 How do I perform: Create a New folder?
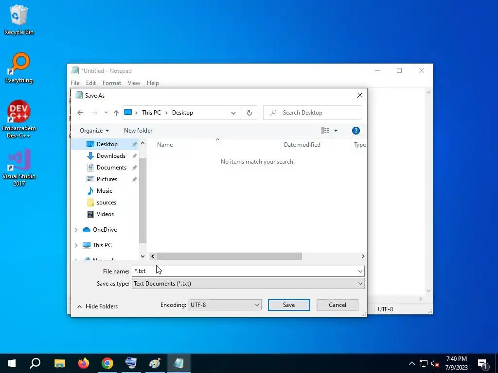coord(138,131)
